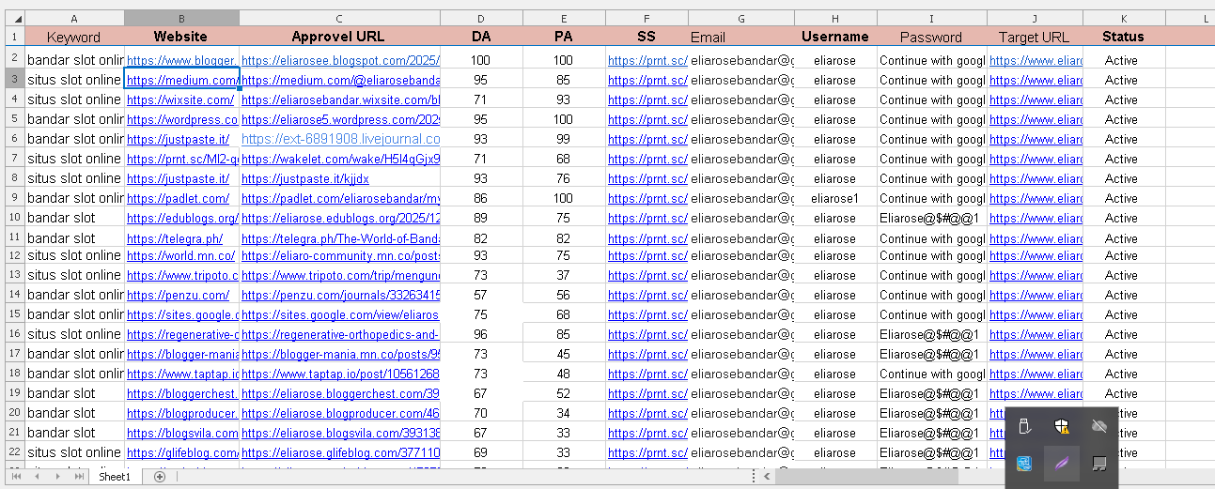Viewport: 1215px width, 489px height.
Task: Click the DA header cell
Action: click(x=481, y=37)
